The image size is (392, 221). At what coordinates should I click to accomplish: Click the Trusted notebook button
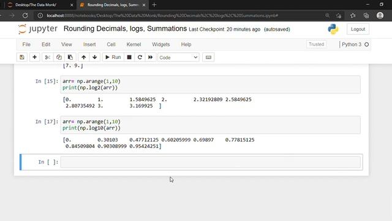pos(316,44)
